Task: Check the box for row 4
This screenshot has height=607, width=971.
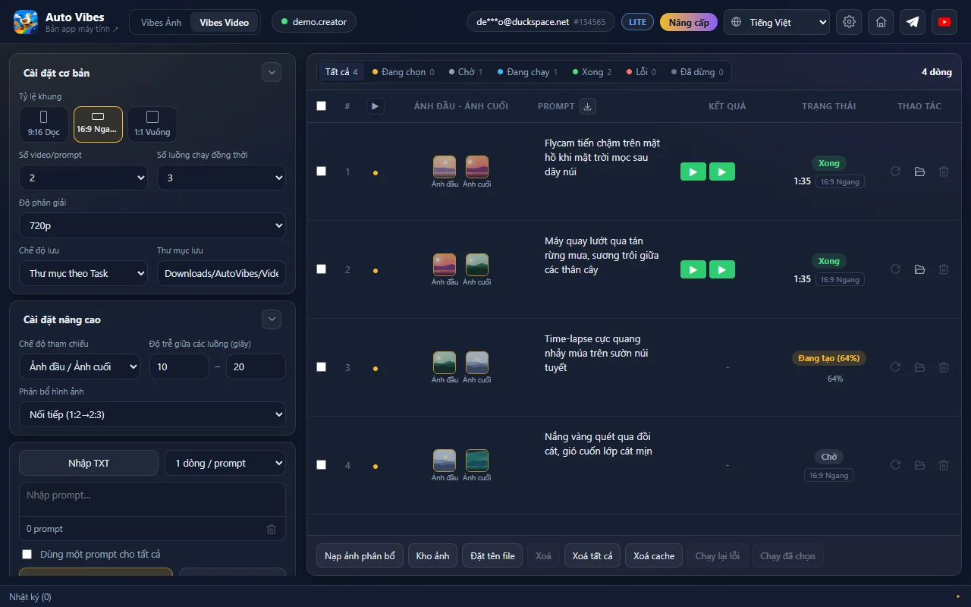Action: 321,465
